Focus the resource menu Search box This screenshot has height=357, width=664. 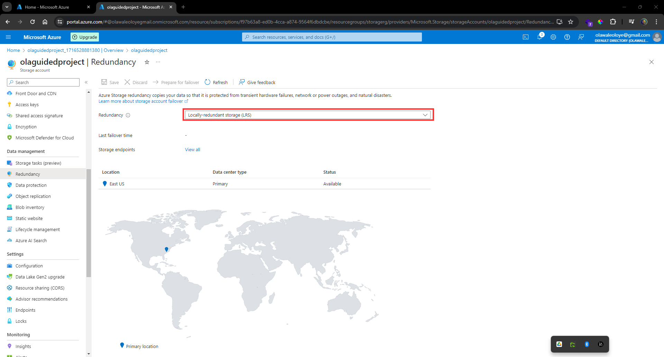(x=43, y=82)
